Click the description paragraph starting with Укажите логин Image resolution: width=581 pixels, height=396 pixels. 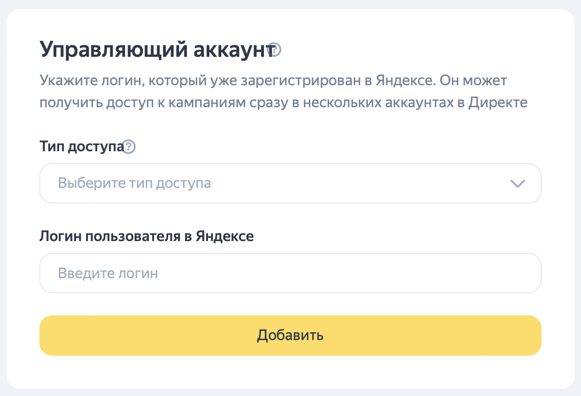[x=284, y=92]
